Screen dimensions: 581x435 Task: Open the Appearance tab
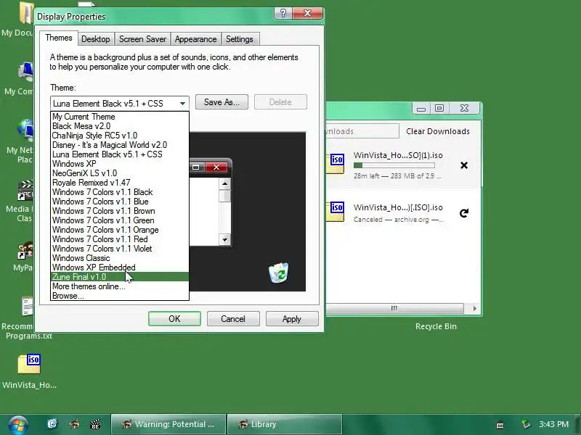point(195,39)
